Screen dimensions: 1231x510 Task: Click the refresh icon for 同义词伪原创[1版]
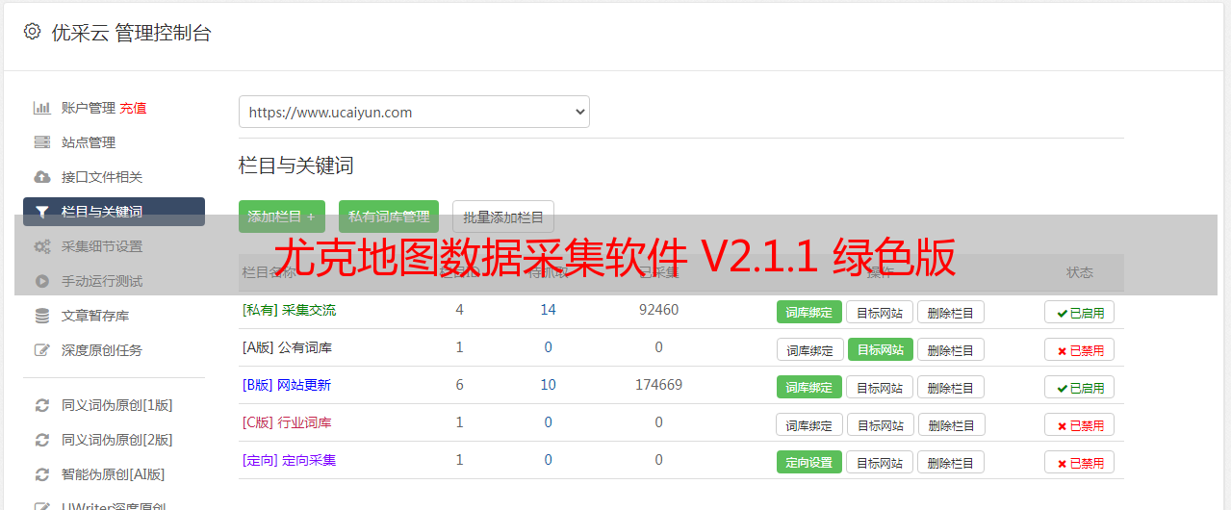click(41, 405)
